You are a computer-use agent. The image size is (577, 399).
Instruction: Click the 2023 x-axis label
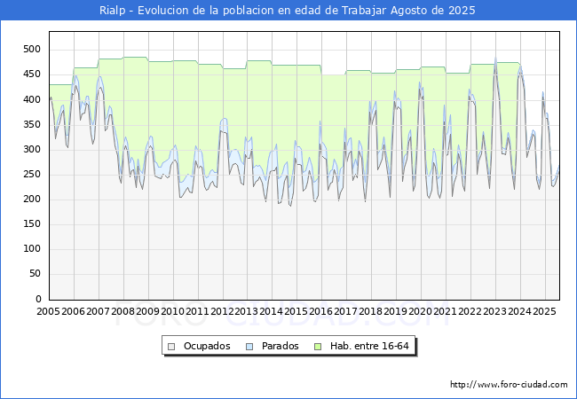tap(495, 311)
